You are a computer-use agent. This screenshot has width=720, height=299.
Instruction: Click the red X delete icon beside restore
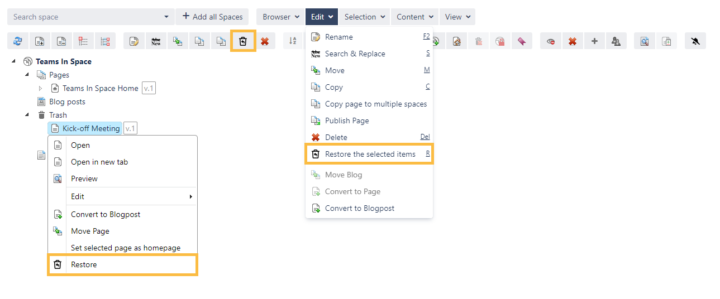click(264, 41)
